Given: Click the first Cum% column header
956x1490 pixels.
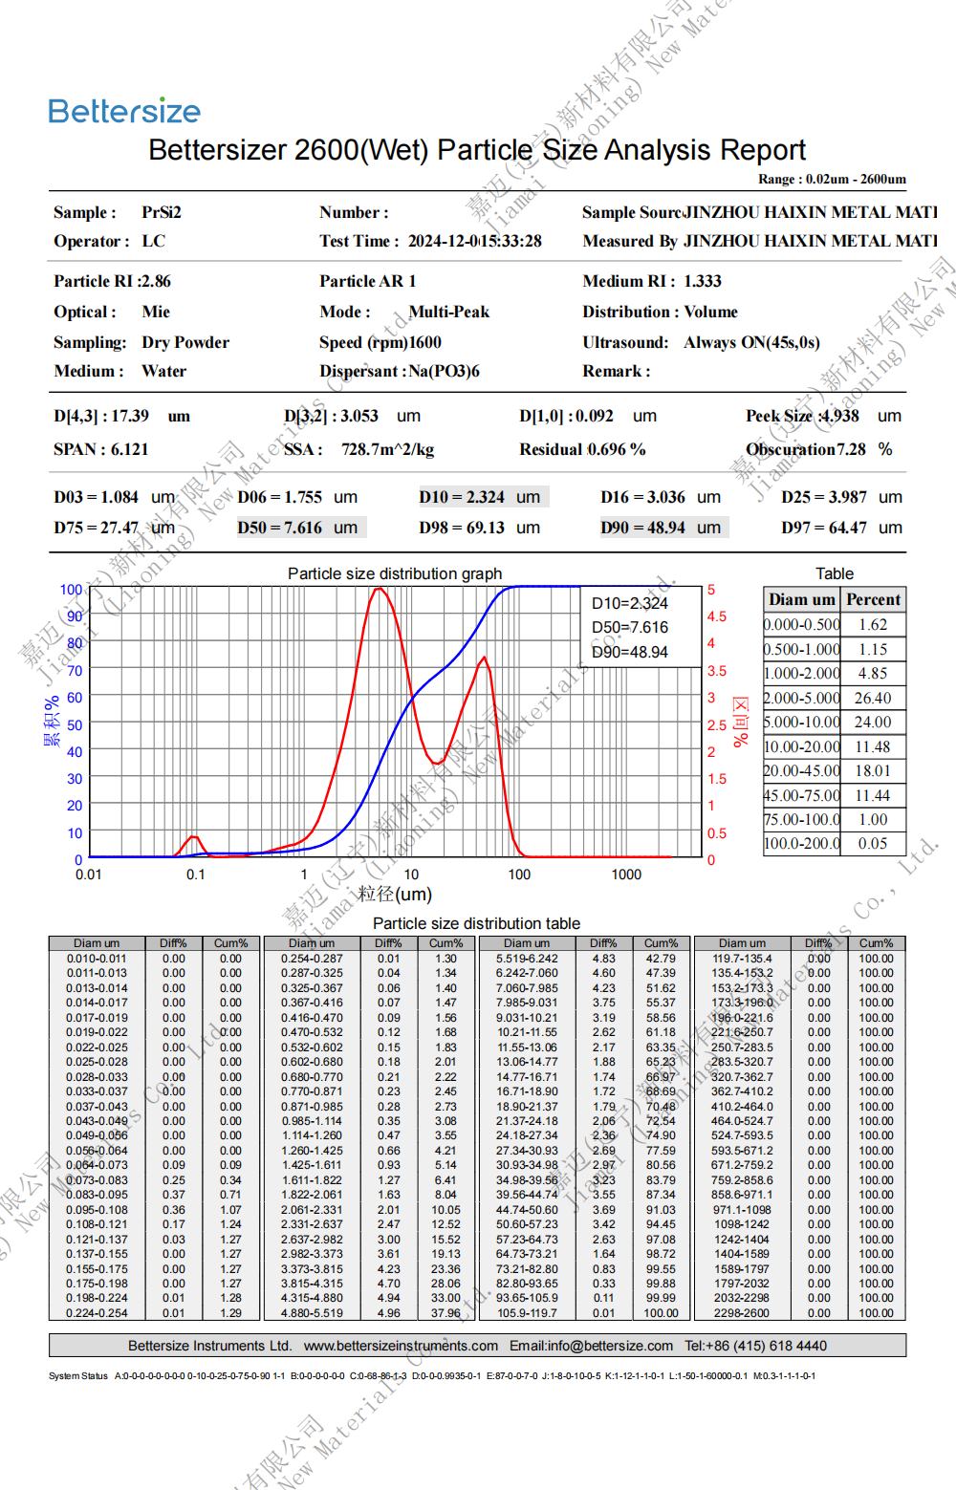Looking at the screenshot, I should click(230, 943).
